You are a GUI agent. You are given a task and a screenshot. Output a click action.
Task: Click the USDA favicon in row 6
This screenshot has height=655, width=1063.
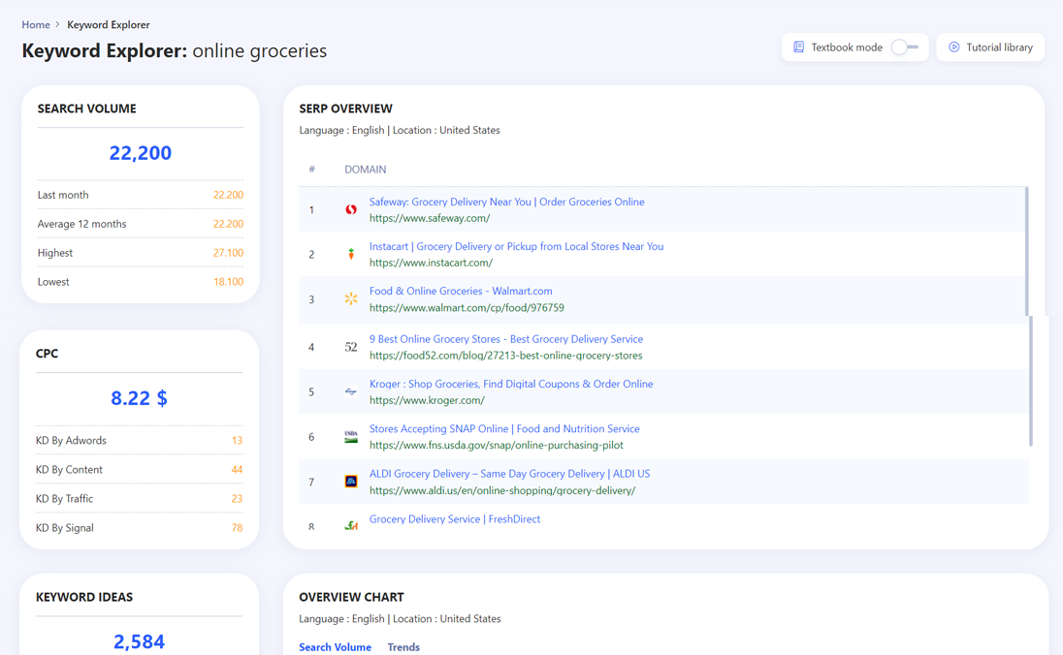pyautogui.click(x=350, y=437)
